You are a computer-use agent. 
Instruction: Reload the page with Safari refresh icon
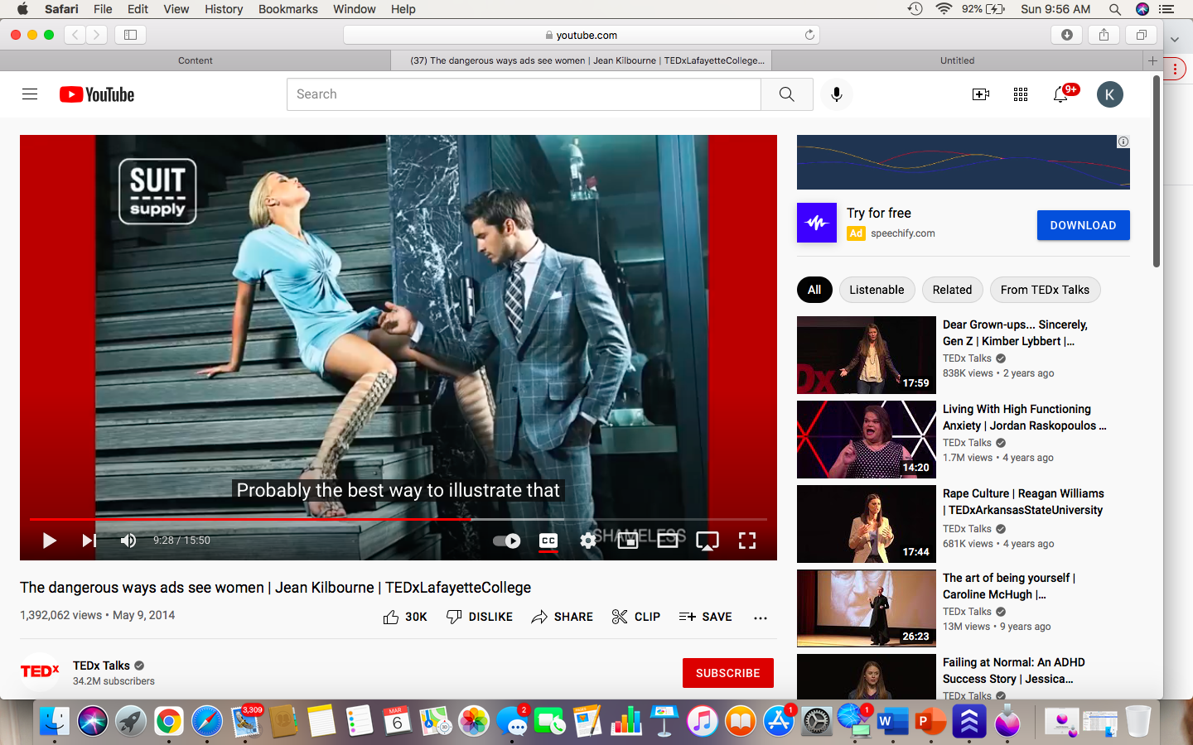pos(809,35)
